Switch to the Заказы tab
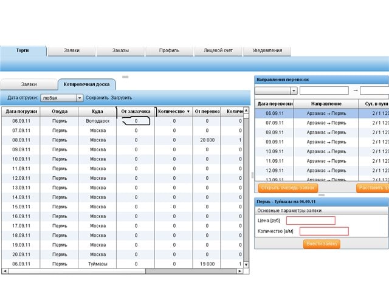Image resolution: width=389 pixels, height=291 pixels. (x=120, y=50)
